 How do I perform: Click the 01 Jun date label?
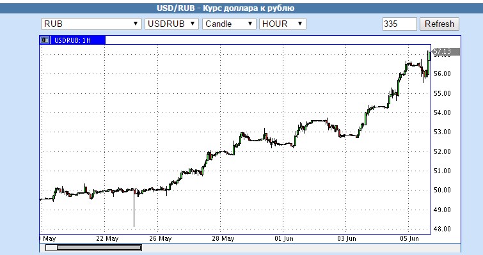pos(284,238)
